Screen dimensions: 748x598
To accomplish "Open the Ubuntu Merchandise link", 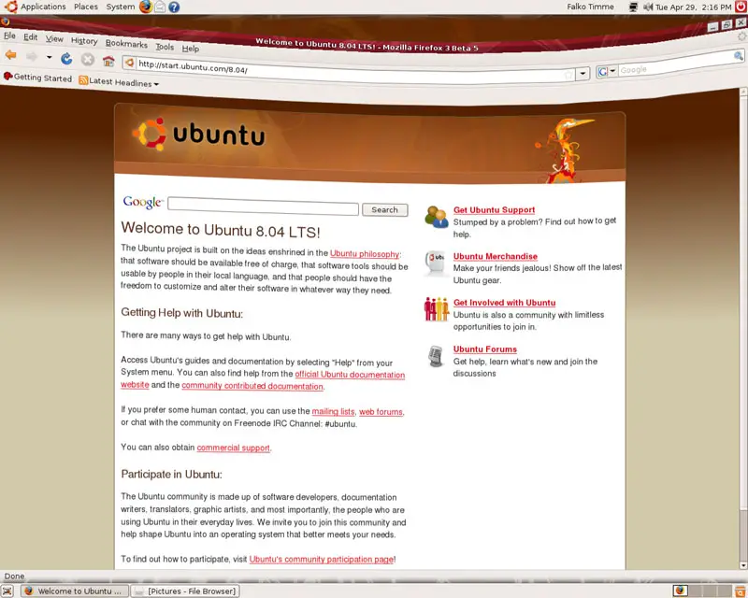I will click(496, 256).
